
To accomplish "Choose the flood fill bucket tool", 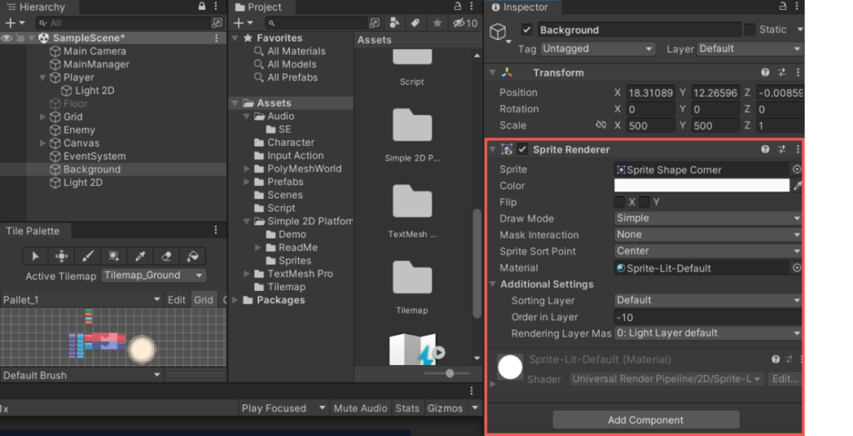I will click(192, 256).
